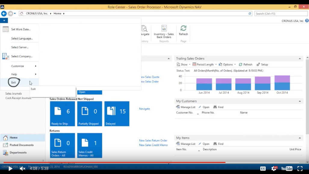The width and height of the screenshot is (309, 174).
Task: Click Setup in Trailing Sales Orders
Action: 262,64
